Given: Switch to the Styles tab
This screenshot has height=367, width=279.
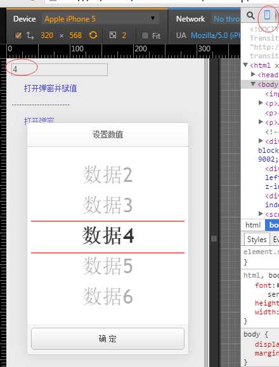Looking at the screenshot, I should [x=257, y=240].
